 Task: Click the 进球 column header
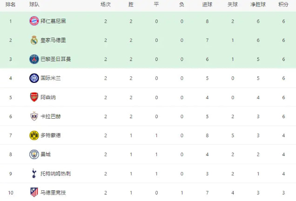click(x=207, y=4)
